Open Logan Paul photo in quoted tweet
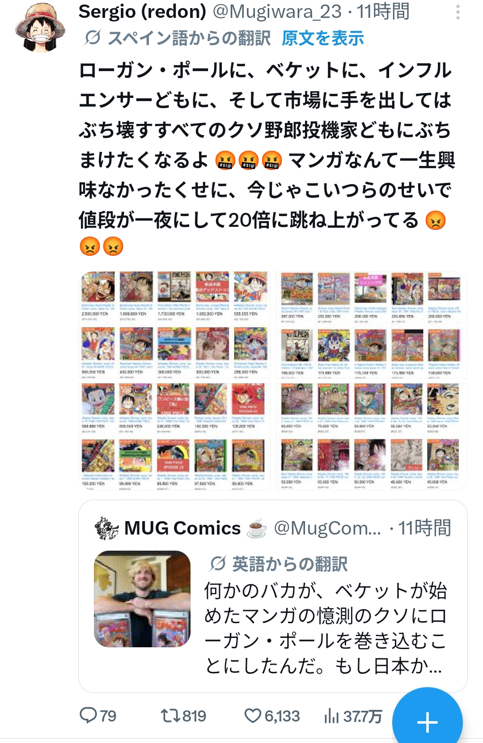The width and height of the screenshot is (483, 743). point(142,599)
